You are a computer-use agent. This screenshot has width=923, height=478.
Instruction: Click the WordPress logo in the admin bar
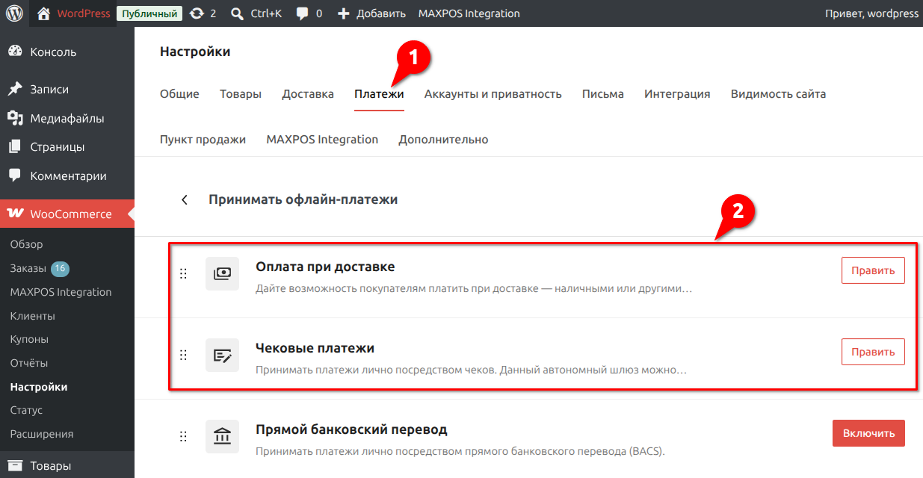pos(14,13)
